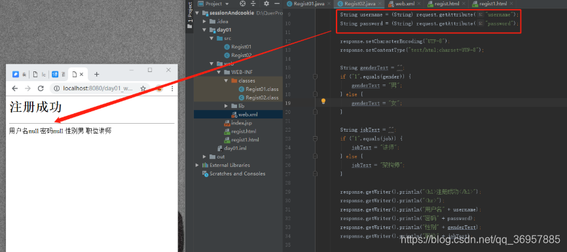This screenshot has height=252, width=567.
Task: Bookmark page with the star icon
Action: [143, 88]
